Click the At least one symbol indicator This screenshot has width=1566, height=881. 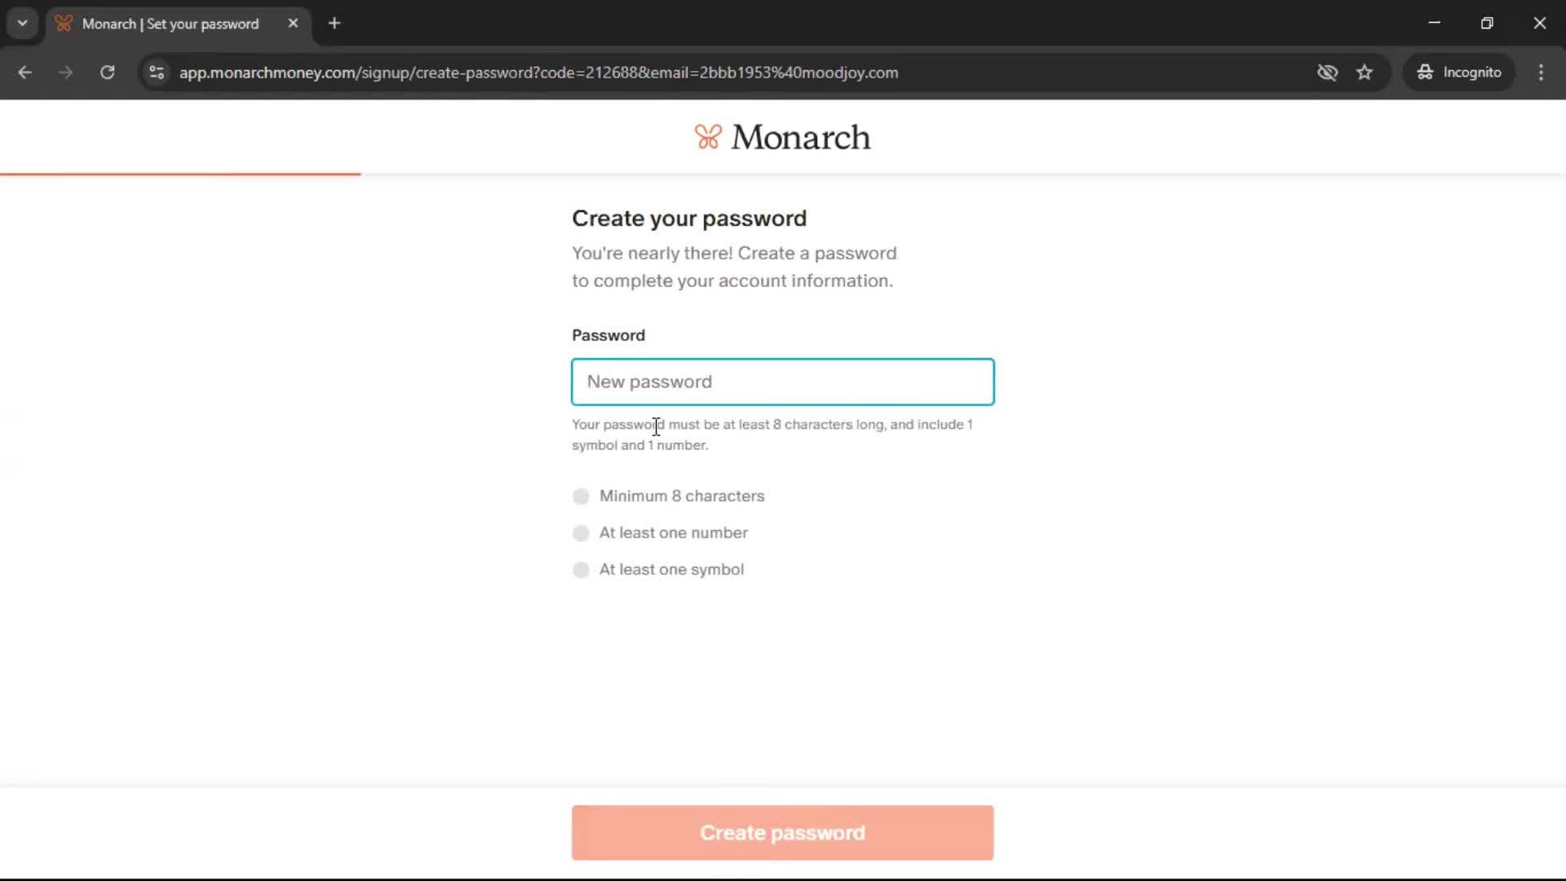pos(581,569)
